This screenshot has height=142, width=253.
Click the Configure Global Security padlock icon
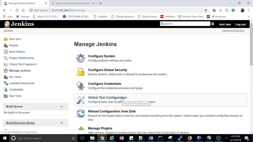(81, 72)
